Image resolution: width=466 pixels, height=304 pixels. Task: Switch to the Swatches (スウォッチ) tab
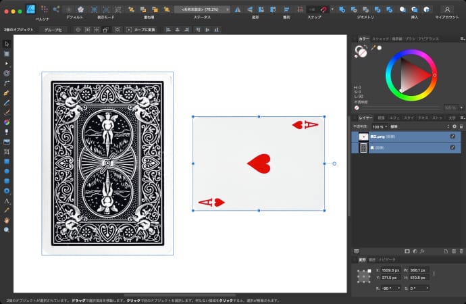pyautogui.click(x=379, y=39)
